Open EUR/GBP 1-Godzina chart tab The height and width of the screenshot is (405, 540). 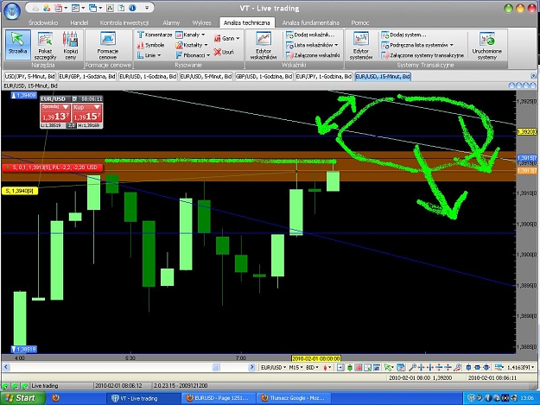86,76
